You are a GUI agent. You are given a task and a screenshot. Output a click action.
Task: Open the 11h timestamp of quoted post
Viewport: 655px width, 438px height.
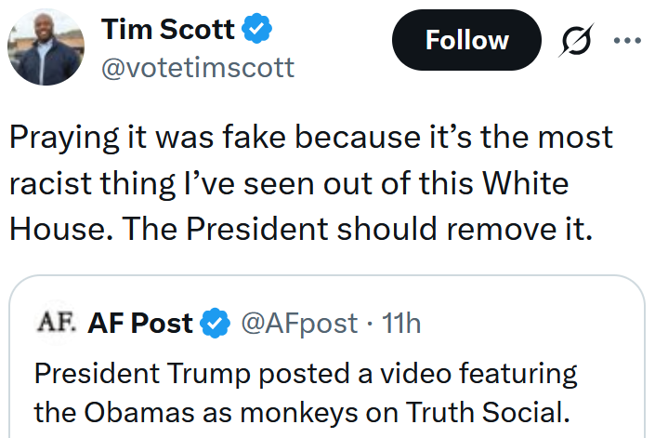pyautogui.click(x=401, y=323)
